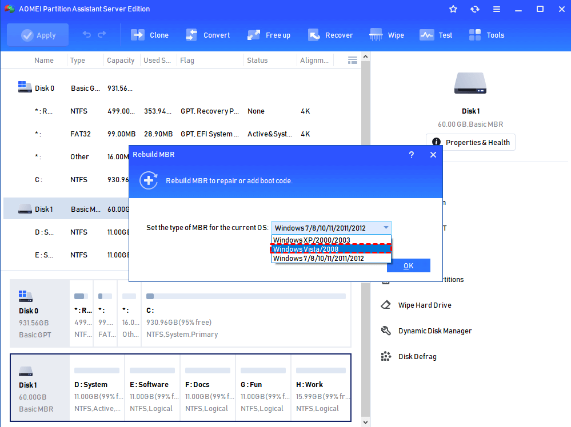Screen dimensions: 571x427
Task: Open Disk Defrag
Action: (x=417, y=357)
